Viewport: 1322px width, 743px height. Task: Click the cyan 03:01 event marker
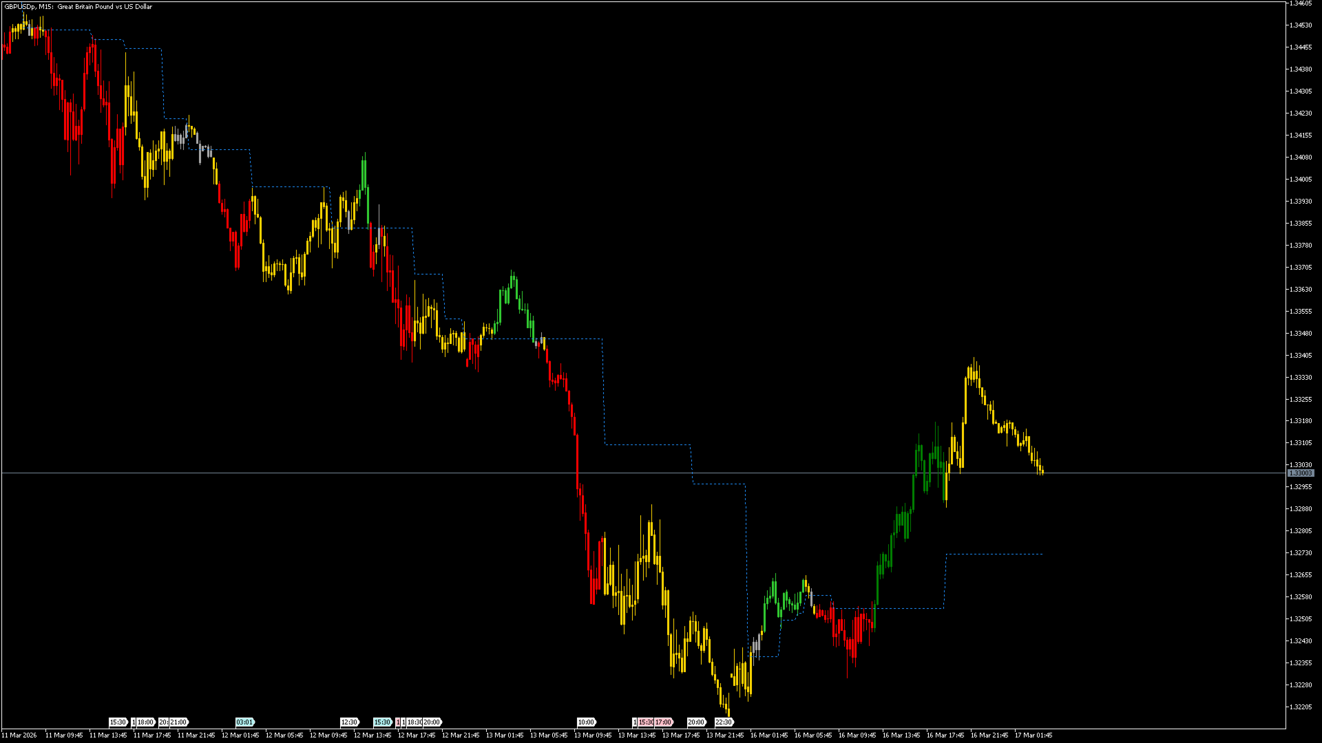244,722
